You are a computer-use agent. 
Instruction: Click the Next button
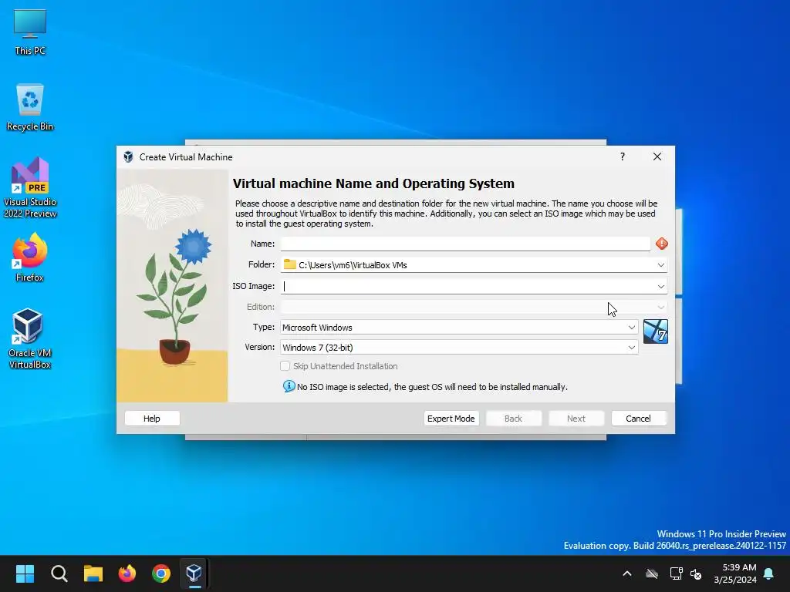coord(576,419)
